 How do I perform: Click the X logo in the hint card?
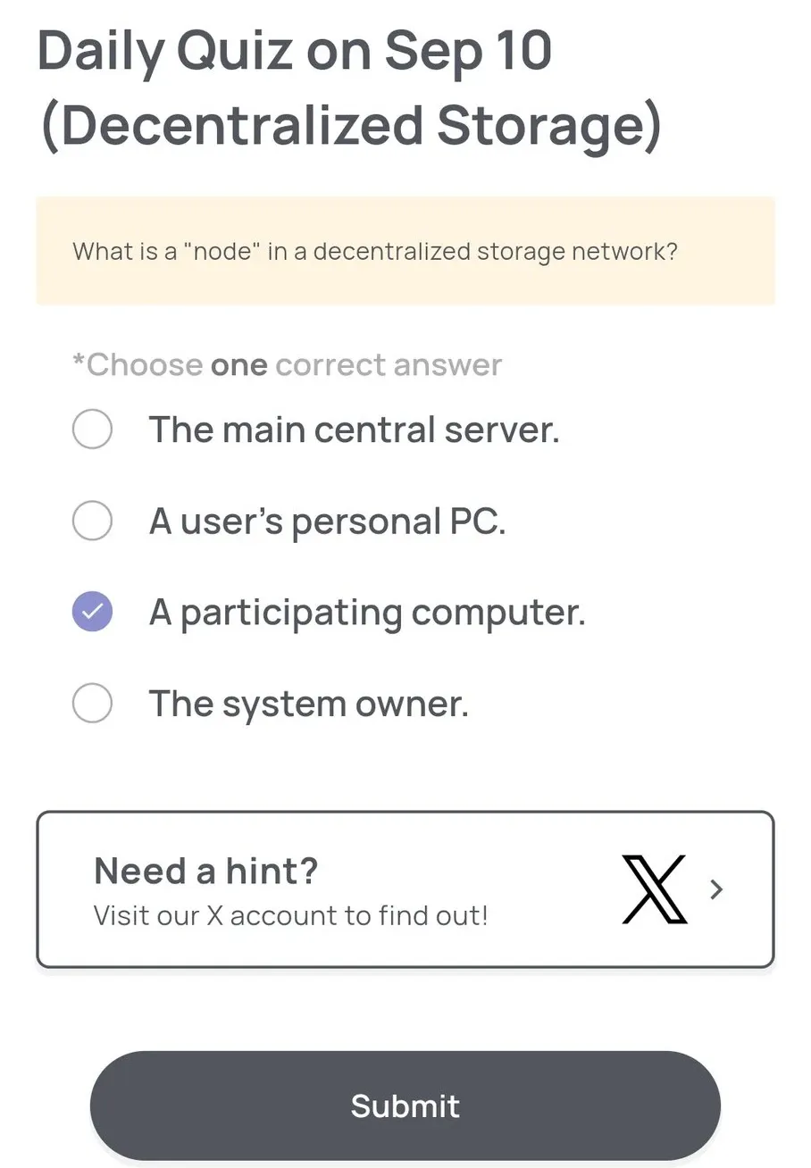click(655, 889)
